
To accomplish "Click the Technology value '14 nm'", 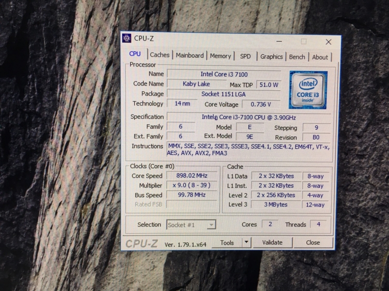I will coord(182,103).
